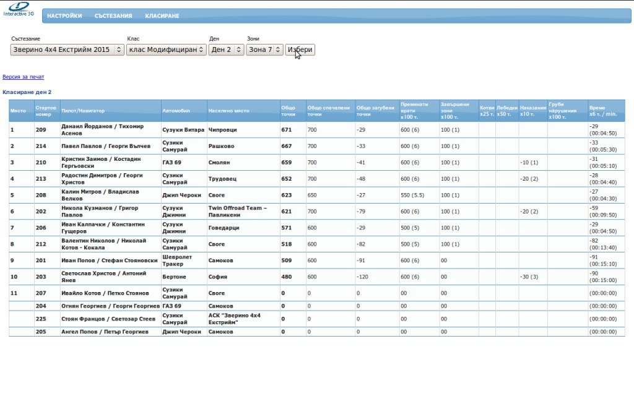The width and height of the screenshot is (634, 396).
Task: Select the Ангел Попов / Петър Георгиев row
Action: tap(102, 332)
